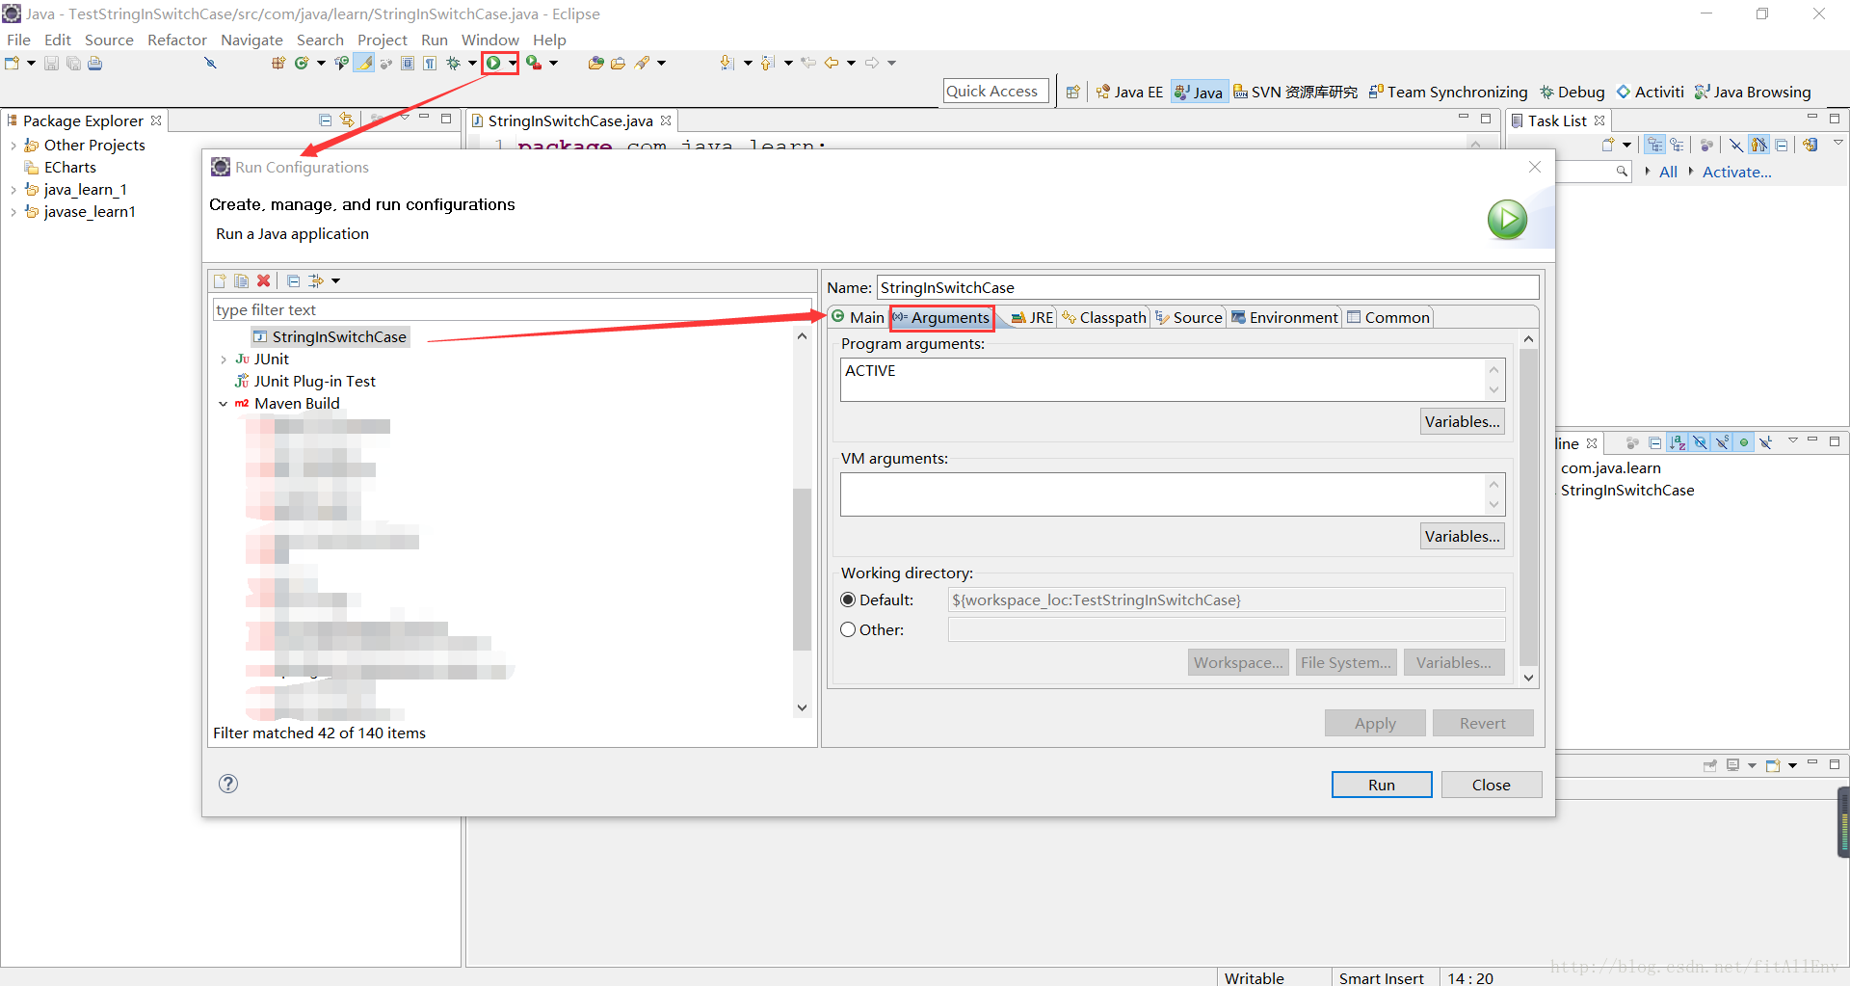Toggle Show Only My Tasks icon
Image resolution: width=1850 pixels, height=986 pixels.
pyautogui.click(x=1759, y=145)
